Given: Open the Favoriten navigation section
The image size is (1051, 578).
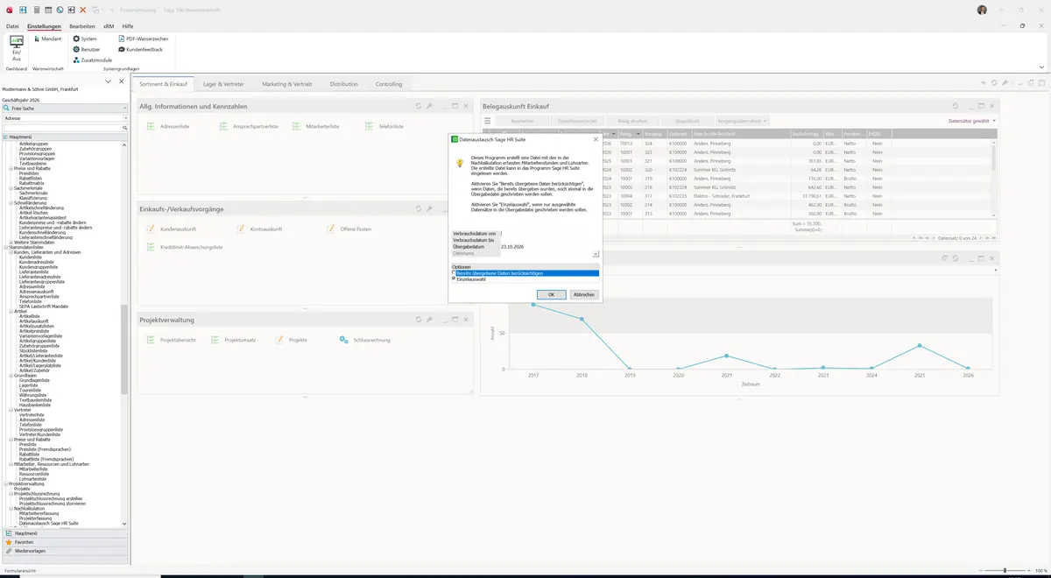Looking at the screenshot, I should [66, 542].
